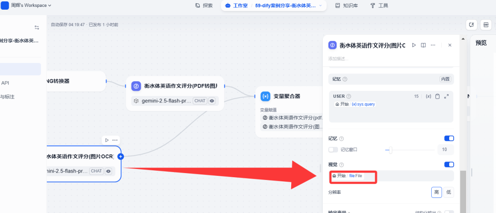
Task: Open the ENV environment variables button
Action: click(x=485, y=25)
